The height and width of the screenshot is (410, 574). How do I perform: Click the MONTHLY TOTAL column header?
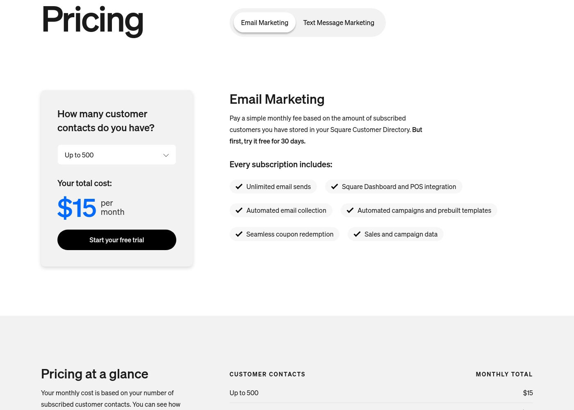click(504, 374)
